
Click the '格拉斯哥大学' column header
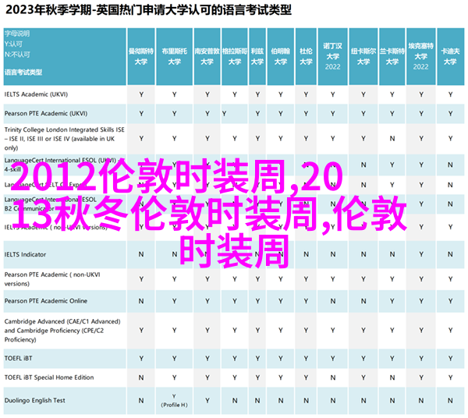tap(235, 56)
